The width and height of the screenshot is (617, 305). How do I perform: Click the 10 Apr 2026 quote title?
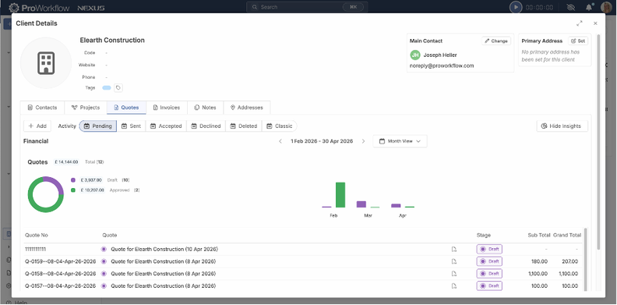[164, 250]
